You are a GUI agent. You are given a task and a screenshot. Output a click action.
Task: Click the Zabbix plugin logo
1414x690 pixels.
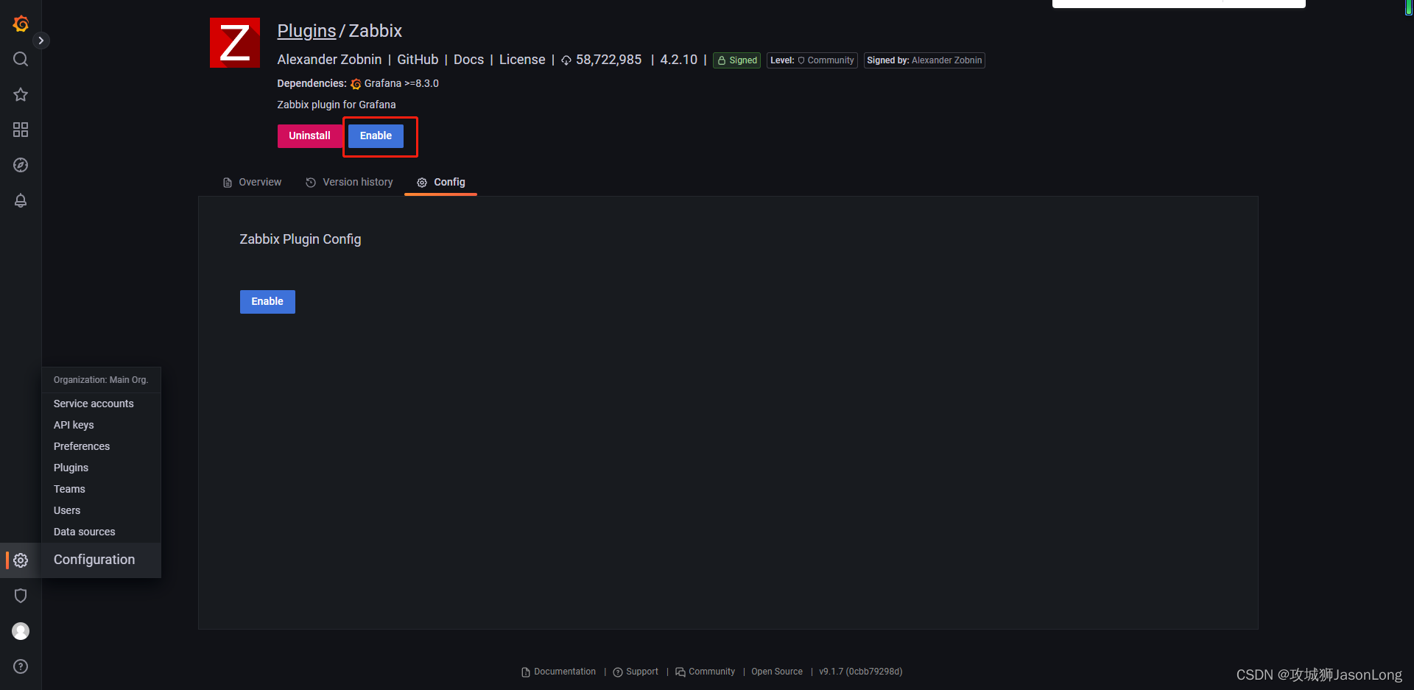(235, 43)
